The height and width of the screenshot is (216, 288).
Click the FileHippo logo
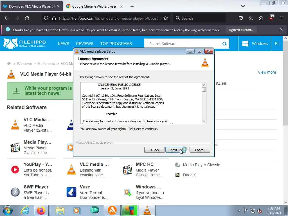pyautogui.click(x=25, y=44)
